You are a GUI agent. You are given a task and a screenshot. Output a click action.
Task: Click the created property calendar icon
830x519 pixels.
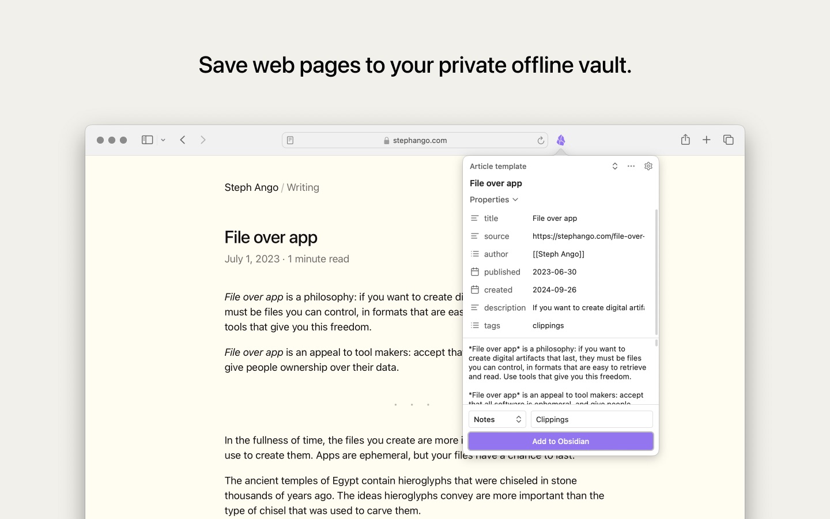[x=475, y=289]
